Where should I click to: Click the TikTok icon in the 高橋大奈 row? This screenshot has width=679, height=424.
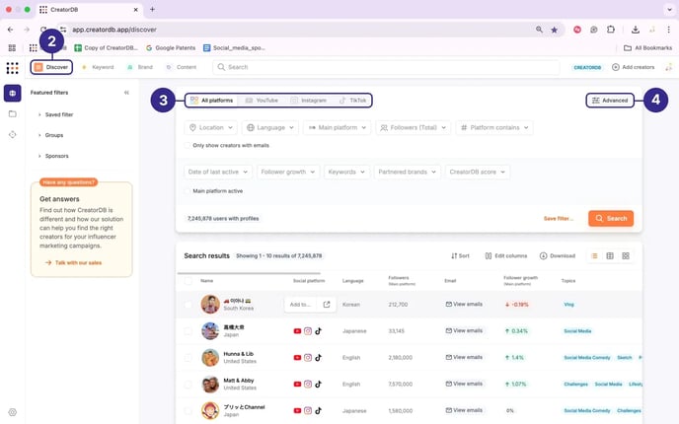pyautogui.click(x=318, y=331)
